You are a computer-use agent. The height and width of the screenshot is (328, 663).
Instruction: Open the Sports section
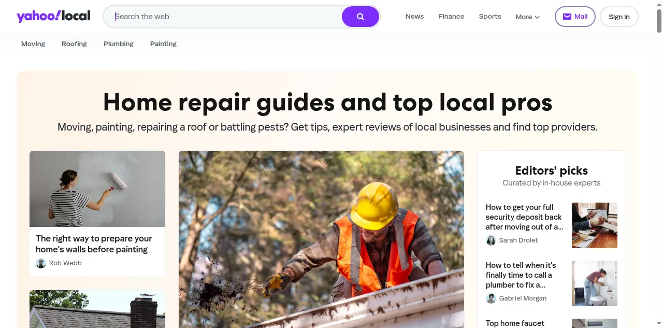click(x=490, y=17)
